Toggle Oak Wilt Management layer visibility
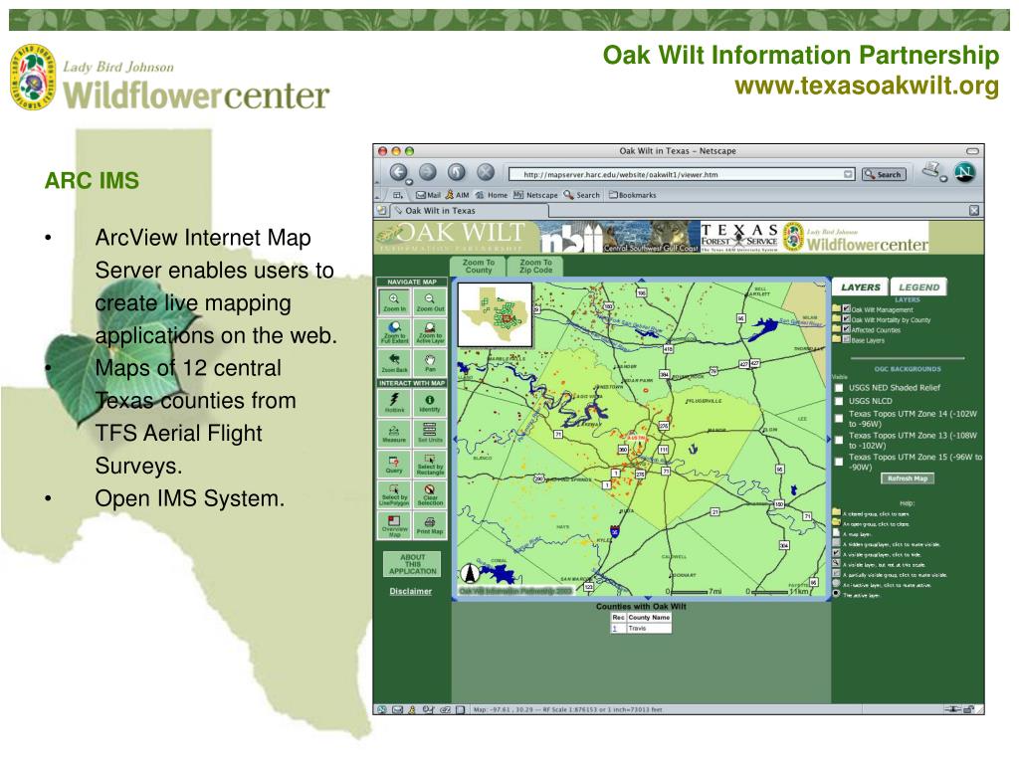This screenshot has width=1019, height=764. tap(846, 308)
